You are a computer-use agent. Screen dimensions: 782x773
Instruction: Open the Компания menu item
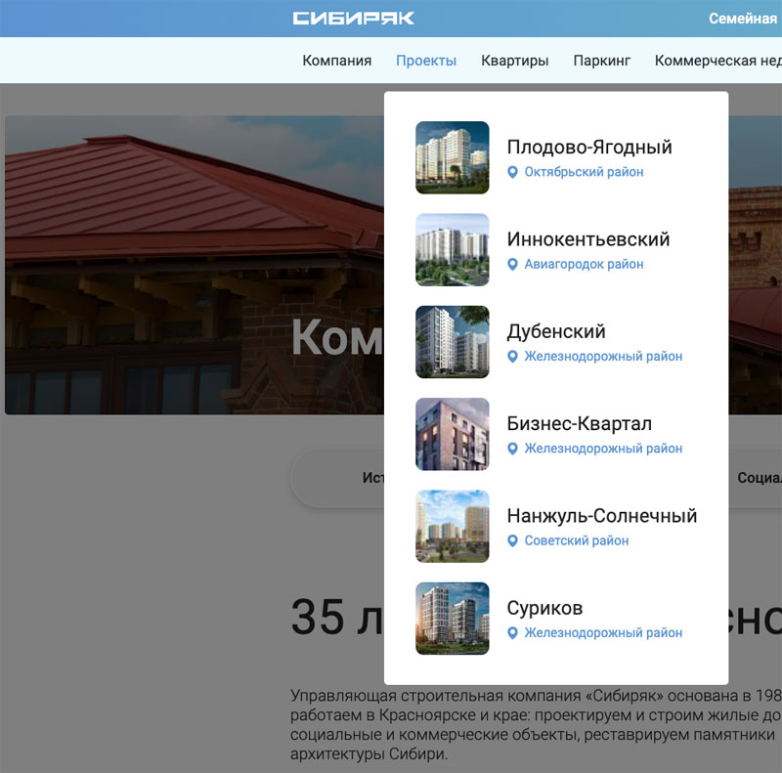tap(337, 61)
